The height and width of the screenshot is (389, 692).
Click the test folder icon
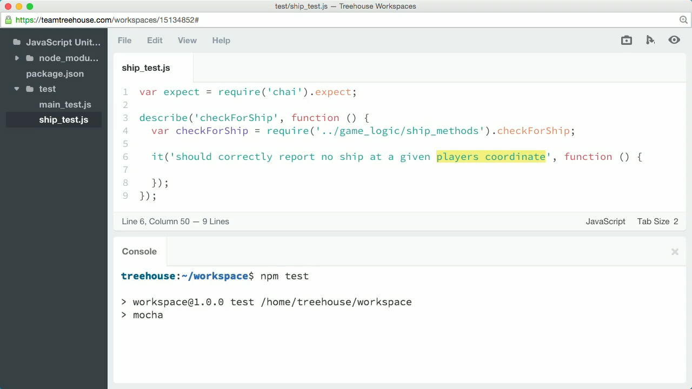pyautogui.click(x=30, y=89)
